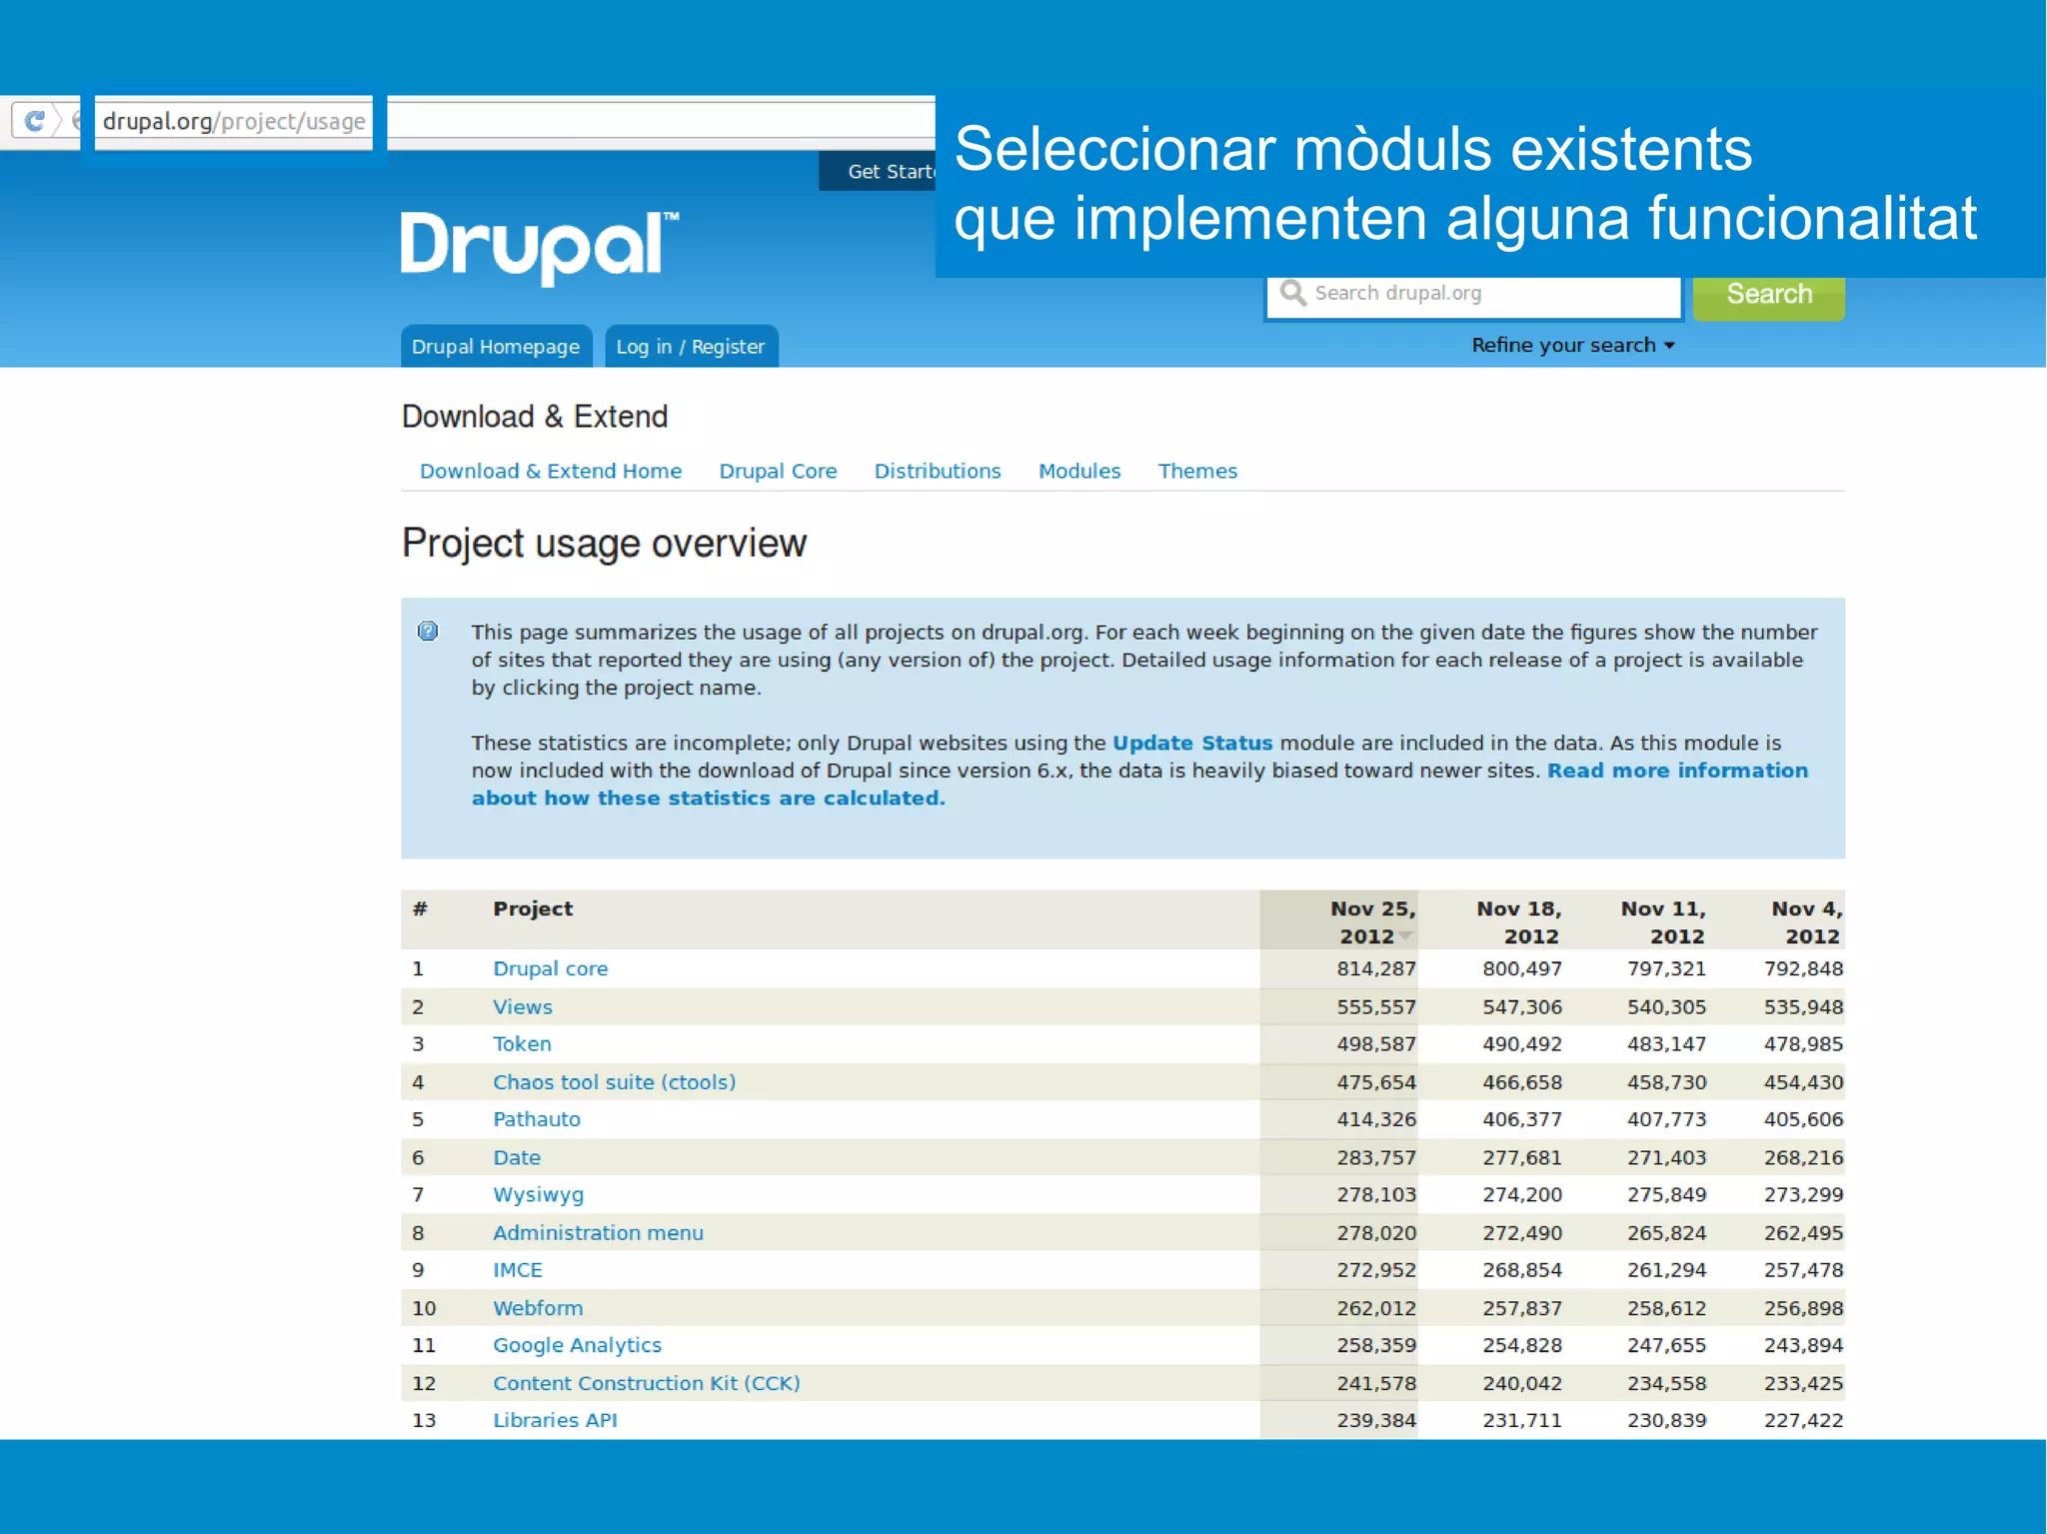The image size is (2047, 1534).
Task: Open the Administration menu project link
Action: 598,1232
